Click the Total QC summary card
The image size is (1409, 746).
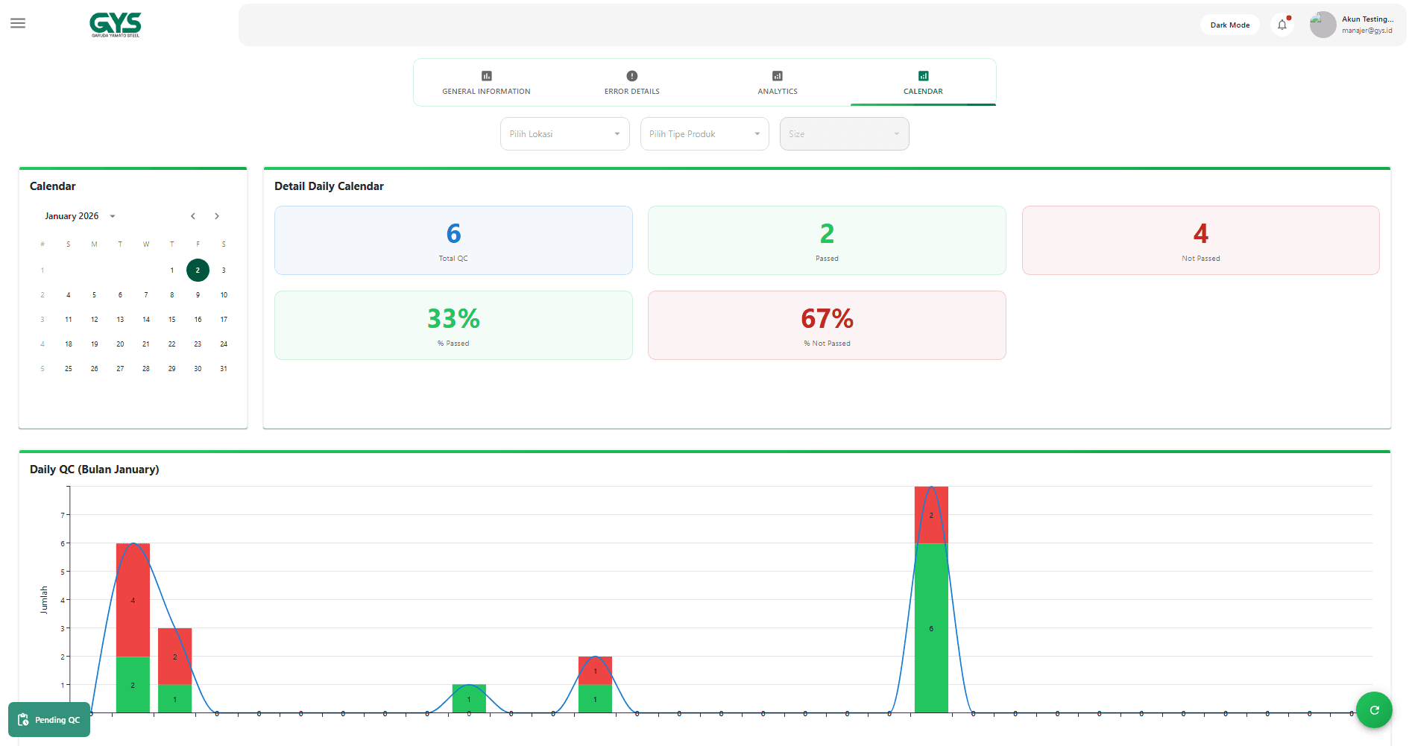453,241
